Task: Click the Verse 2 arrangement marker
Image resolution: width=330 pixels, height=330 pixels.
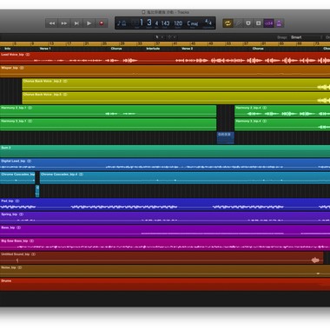Action: click(187, 49)
